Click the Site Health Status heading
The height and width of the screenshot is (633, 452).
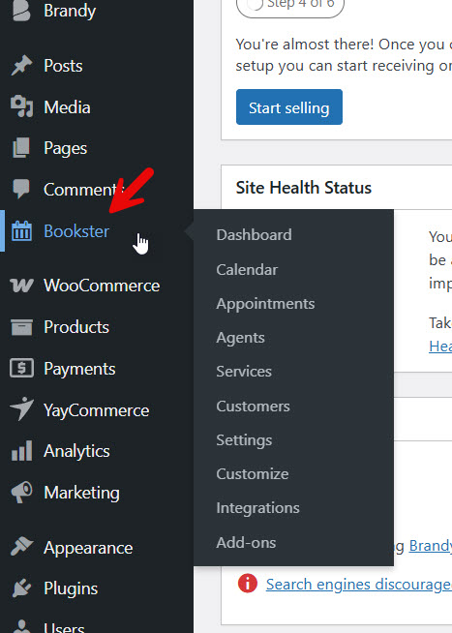[304, 188]
